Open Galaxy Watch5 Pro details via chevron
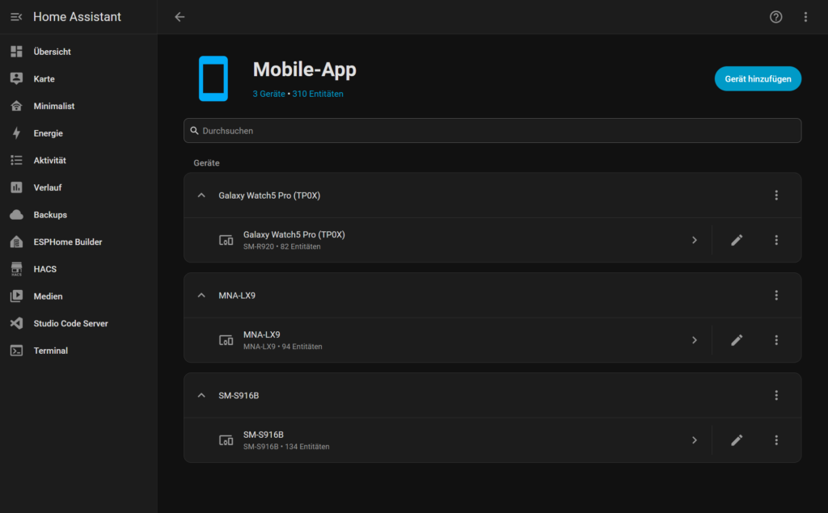The width and height of the screenshot is (828, 513). [x=695, y=240]
